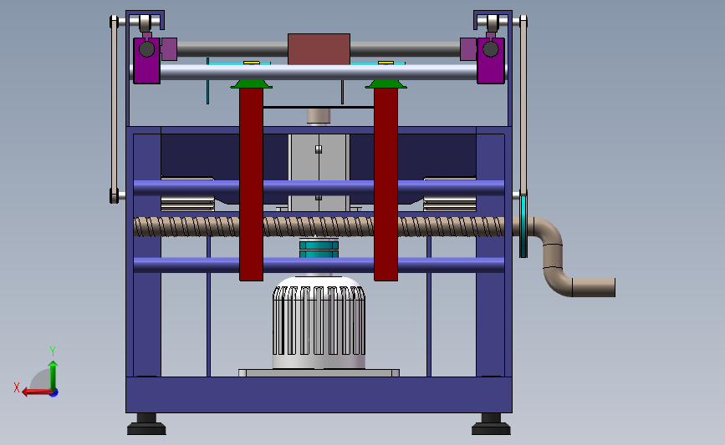Pick the right purple bearing block
This screenshot has width=725, height=445.
(x=491, y=60)
